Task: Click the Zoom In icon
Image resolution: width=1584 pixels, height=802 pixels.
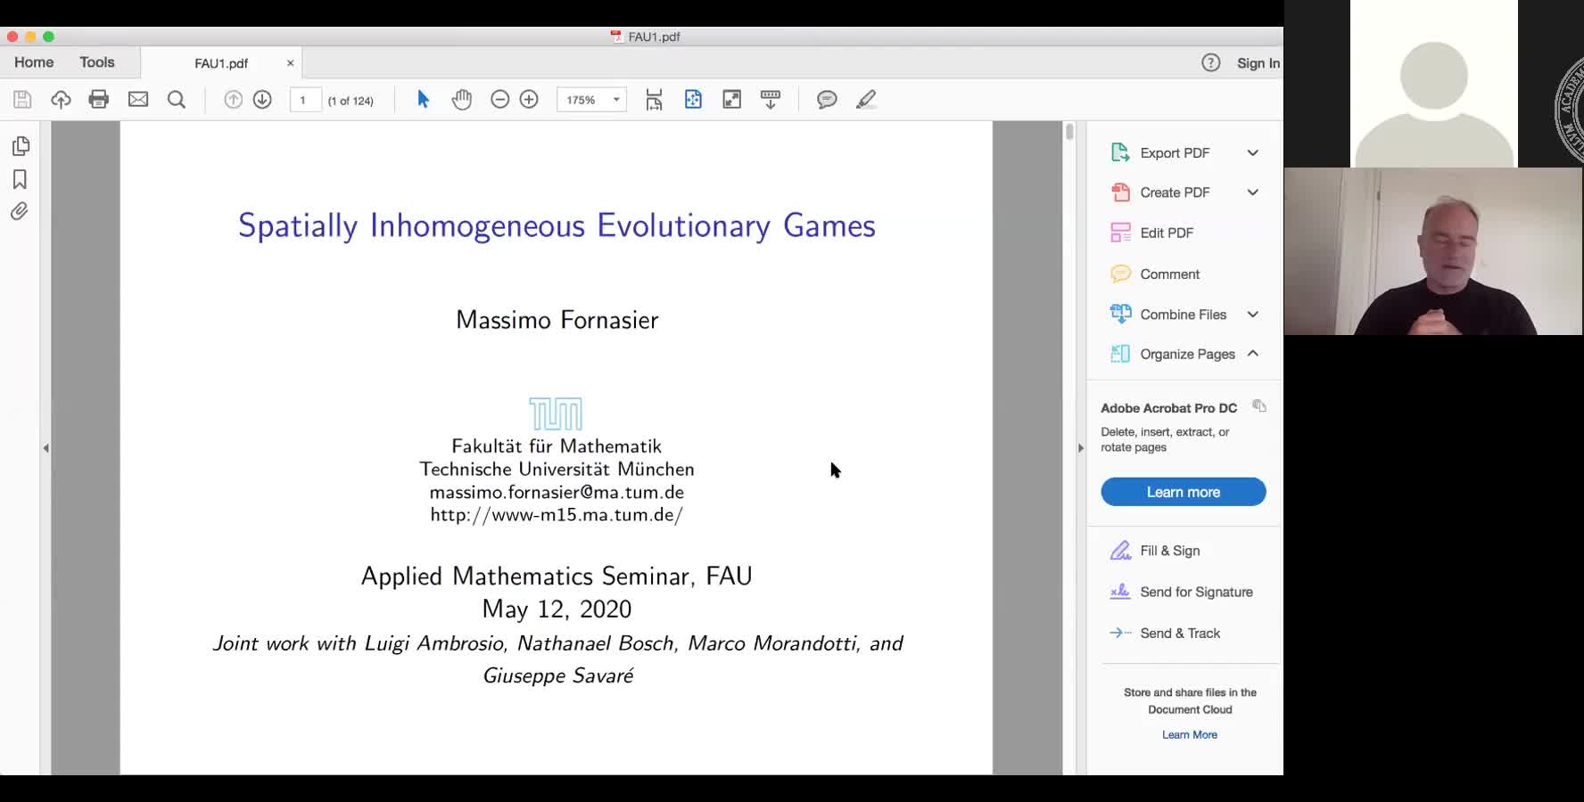Action: click(529, 100)
